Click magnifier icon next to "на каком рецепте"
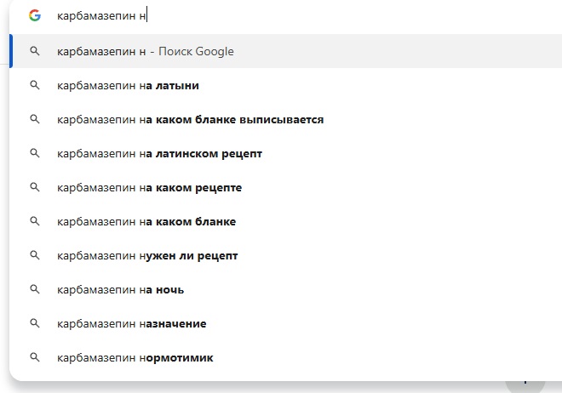The image size is (562, 393). pos(35,187)
